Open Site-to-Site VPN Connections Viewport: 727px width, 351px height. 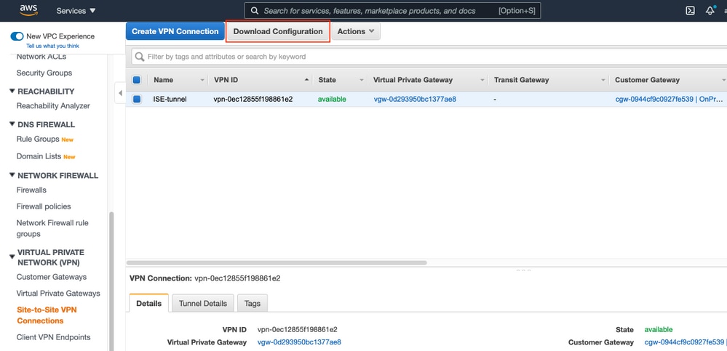pos(47,315)
